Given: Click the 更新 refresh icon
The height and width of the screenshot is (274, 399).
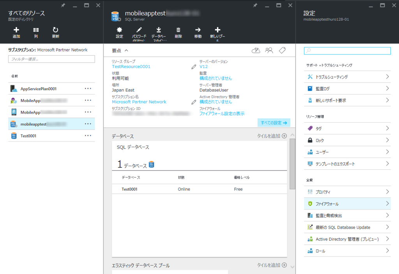Looking at the screenshot, I should click(55, 30).
